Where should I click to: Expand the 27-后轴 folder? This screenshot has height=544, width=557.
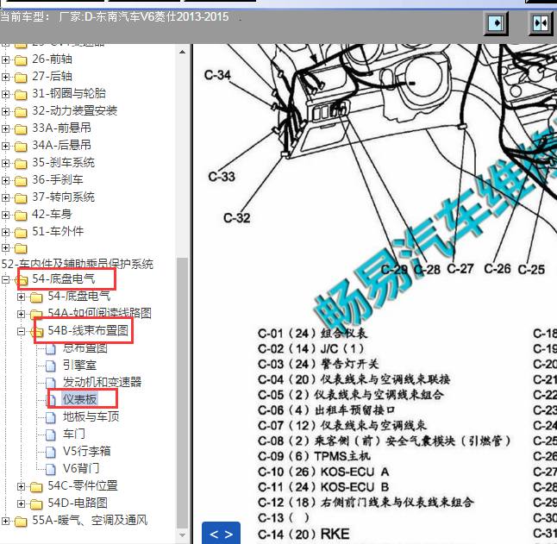coord(5,77)
